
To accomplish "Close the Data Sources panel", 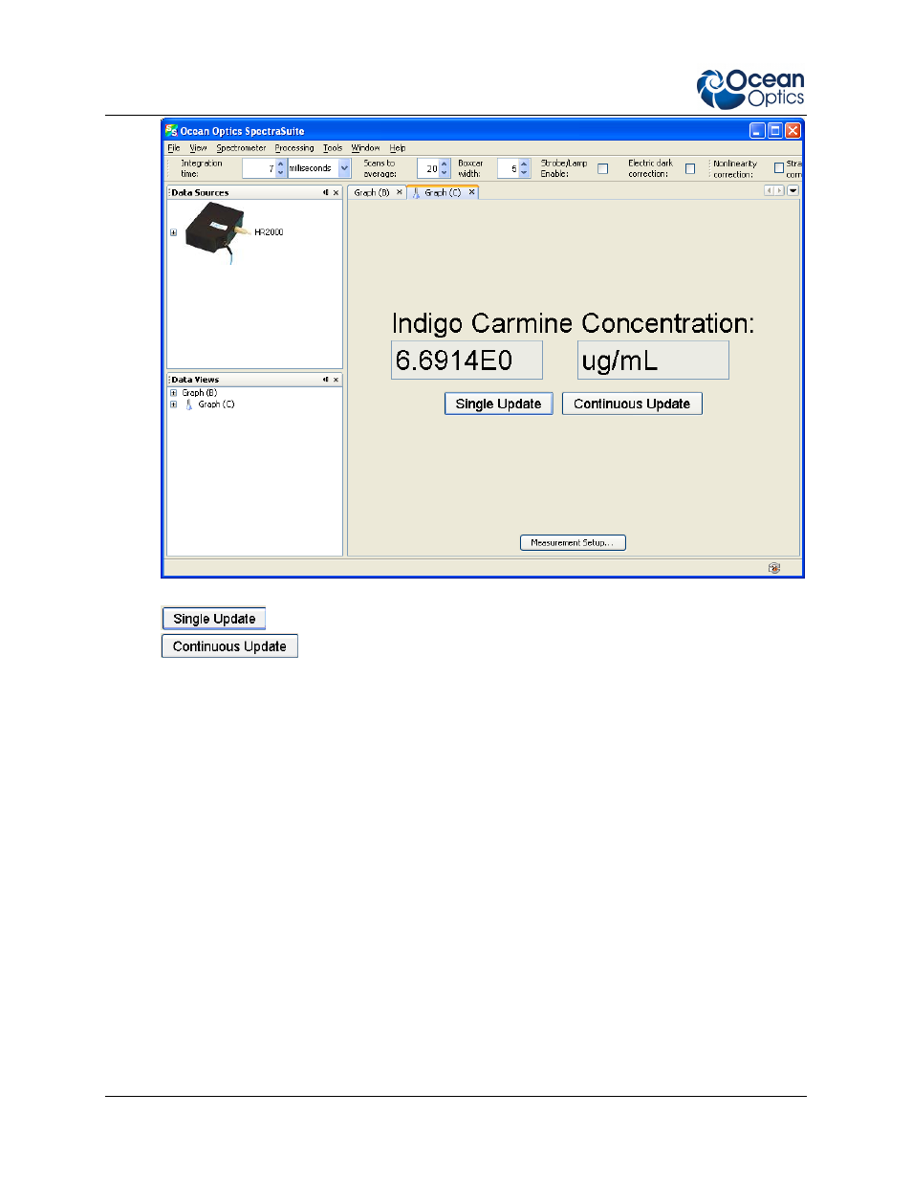I will click(x=336, y=192).
